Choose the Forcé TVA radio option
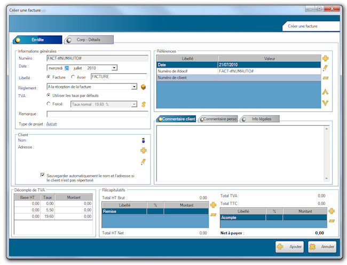The width and height of the screenshot is (347, 265). click(50, 104)
